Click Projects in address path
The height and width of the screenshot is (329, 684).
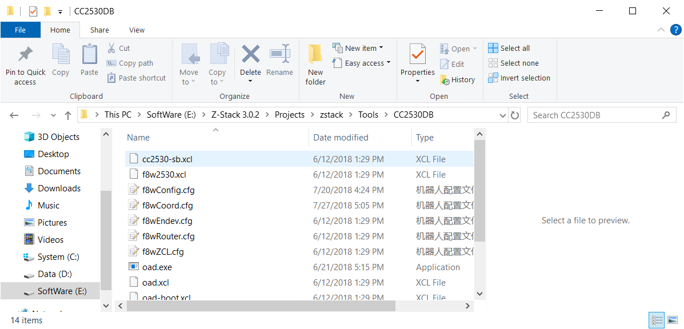click(290, 115)
